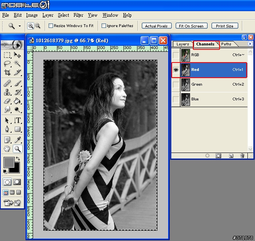Open the File menu
The height and width of the screenshot is (241, 255).
click(6, 15)
